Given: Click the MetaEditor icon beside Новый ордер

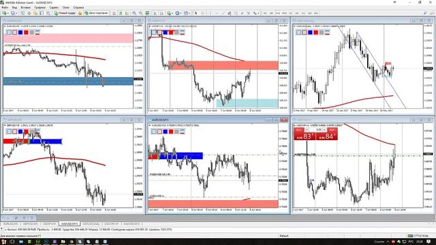Looking at the screenshot, I should [x=80, y=13].
